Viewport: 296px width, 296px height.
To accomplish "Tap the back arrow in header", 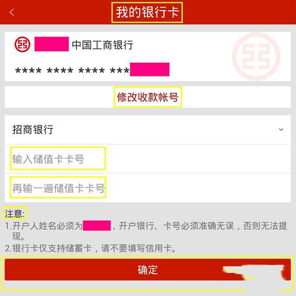I will tap(12, 12).
